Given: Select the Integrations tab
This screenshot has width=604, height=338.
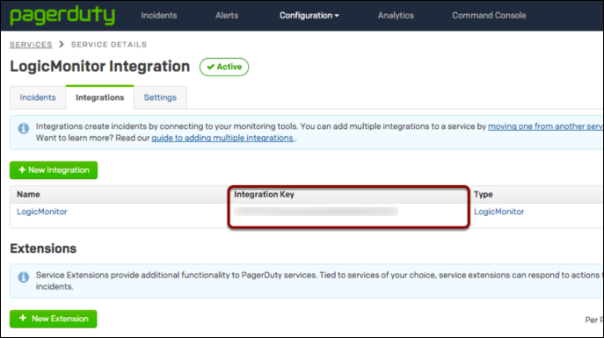Looking at the screenshot, I should pyautogui.click(x=99, y=97).
